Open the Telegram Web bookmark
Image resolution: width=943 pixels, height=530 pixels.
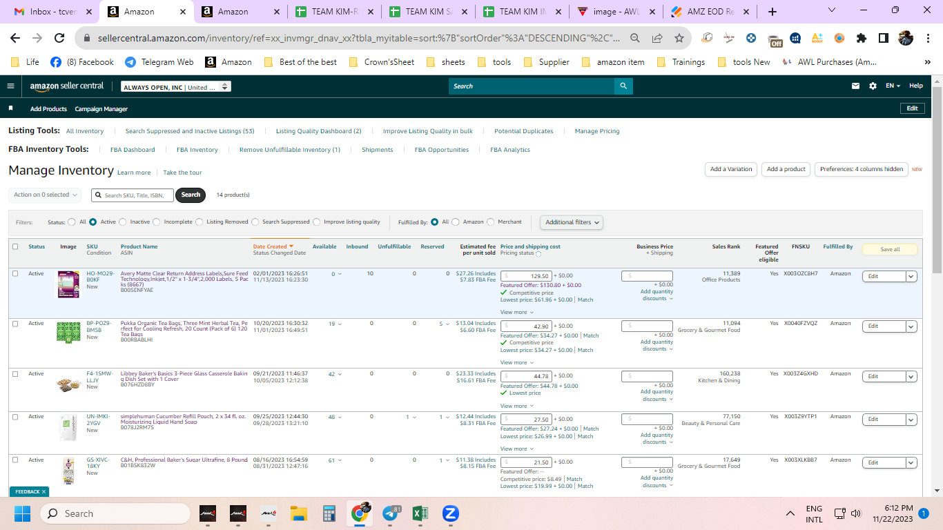point(159,62)
